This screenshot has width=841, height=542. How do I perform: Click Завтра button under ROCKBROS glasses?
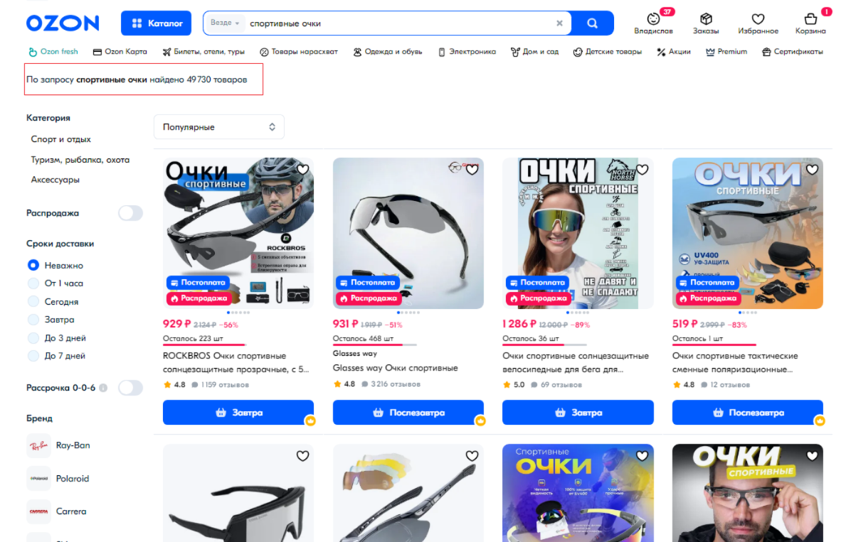[x=238, y=413]
